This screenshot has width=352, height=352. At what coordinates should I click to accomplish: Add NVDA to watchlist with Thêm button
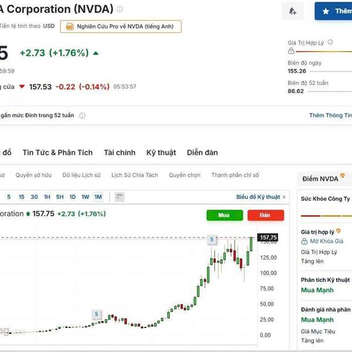pos(334,11)
